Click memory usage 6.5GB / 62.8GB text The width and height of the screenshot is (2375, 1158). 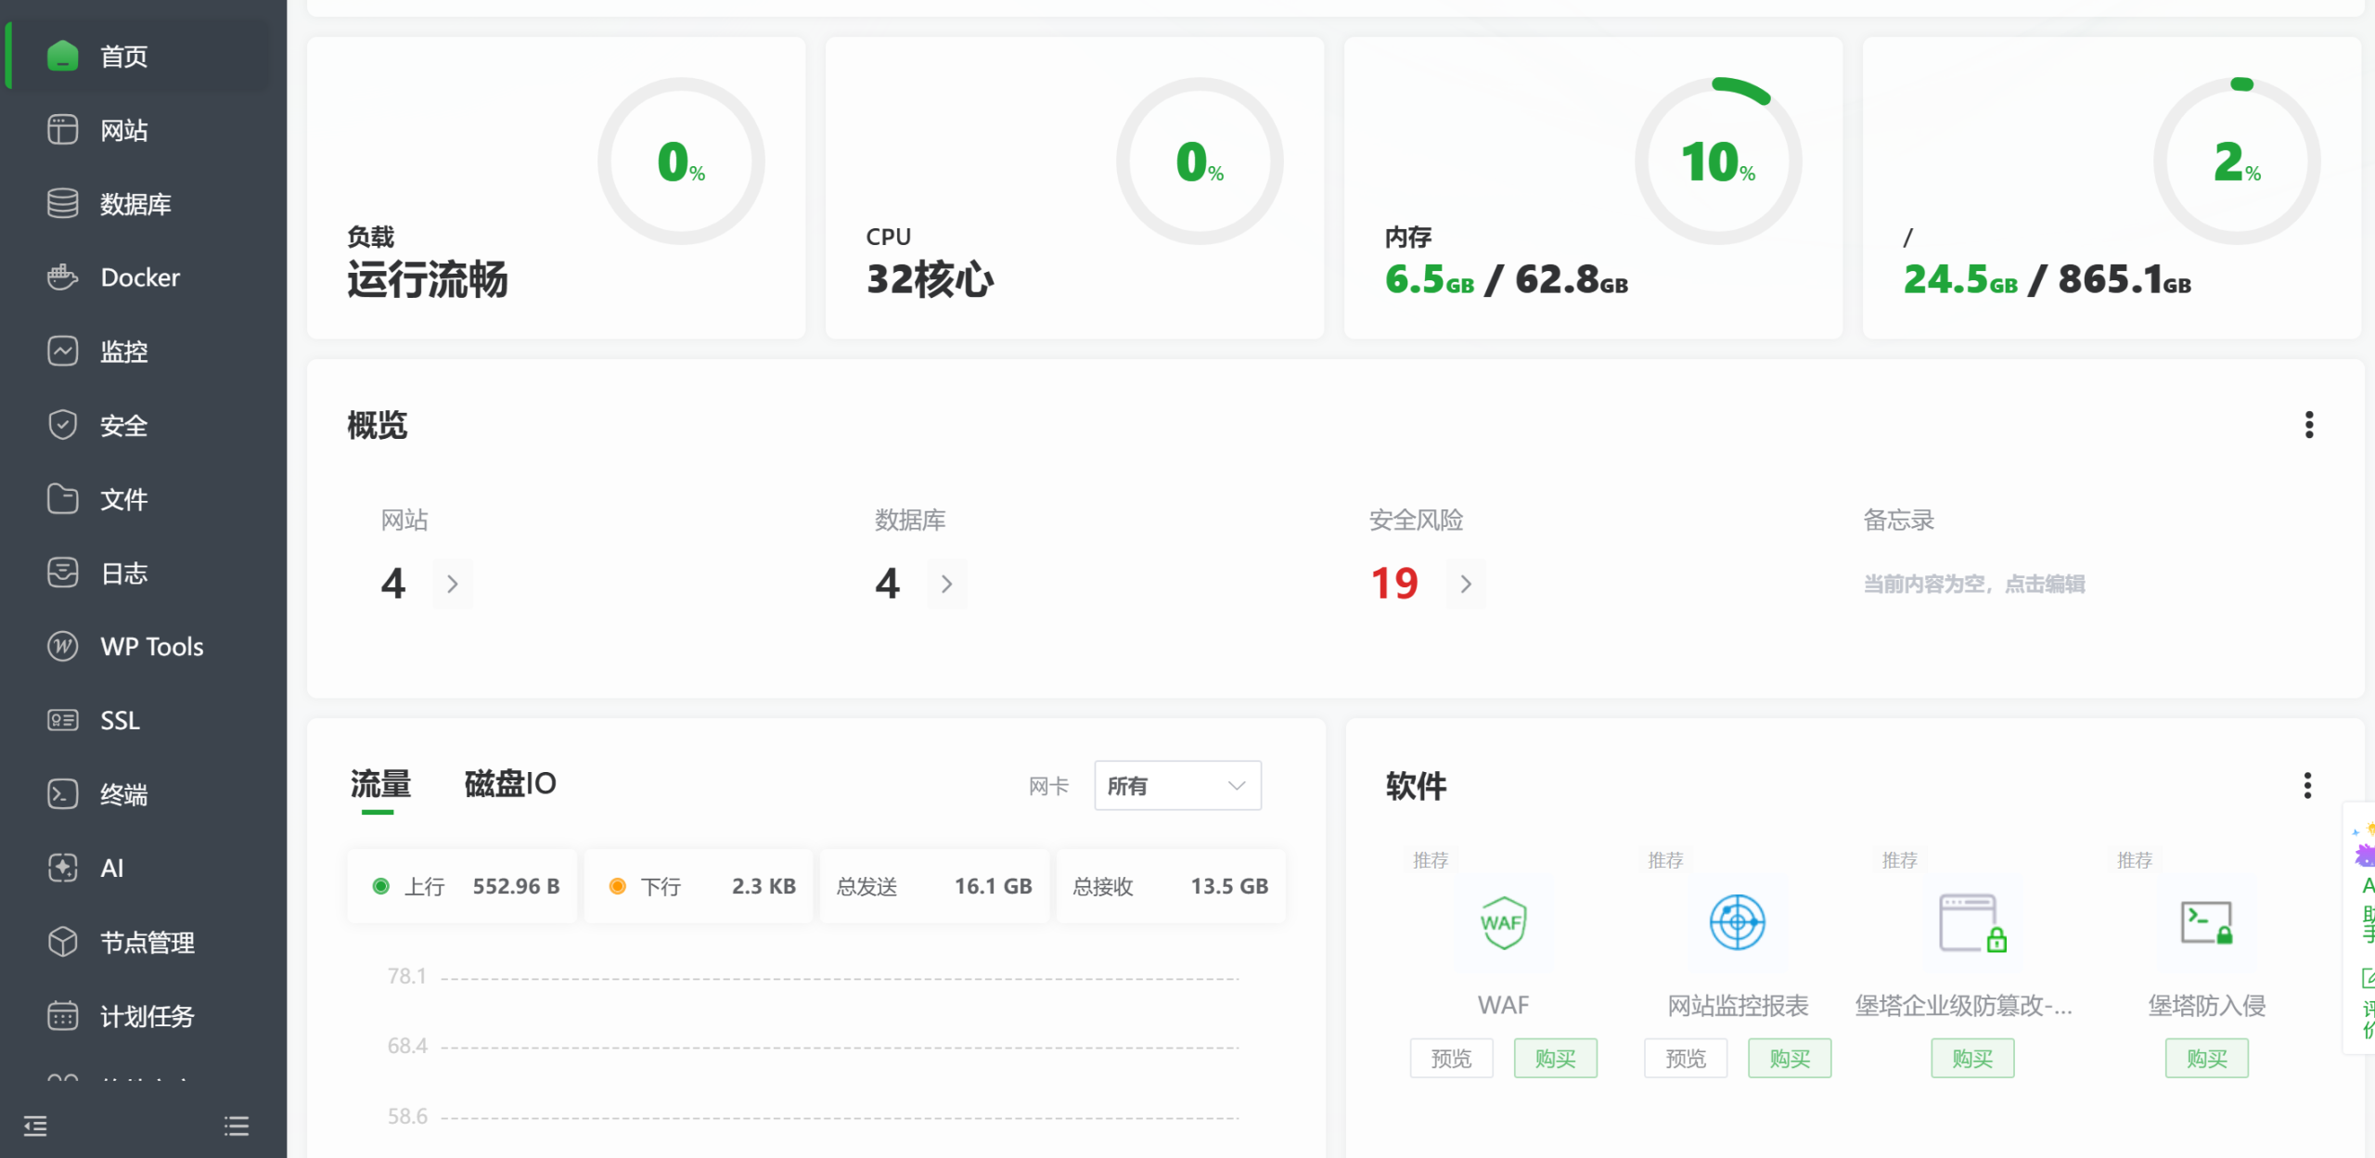1507,279
